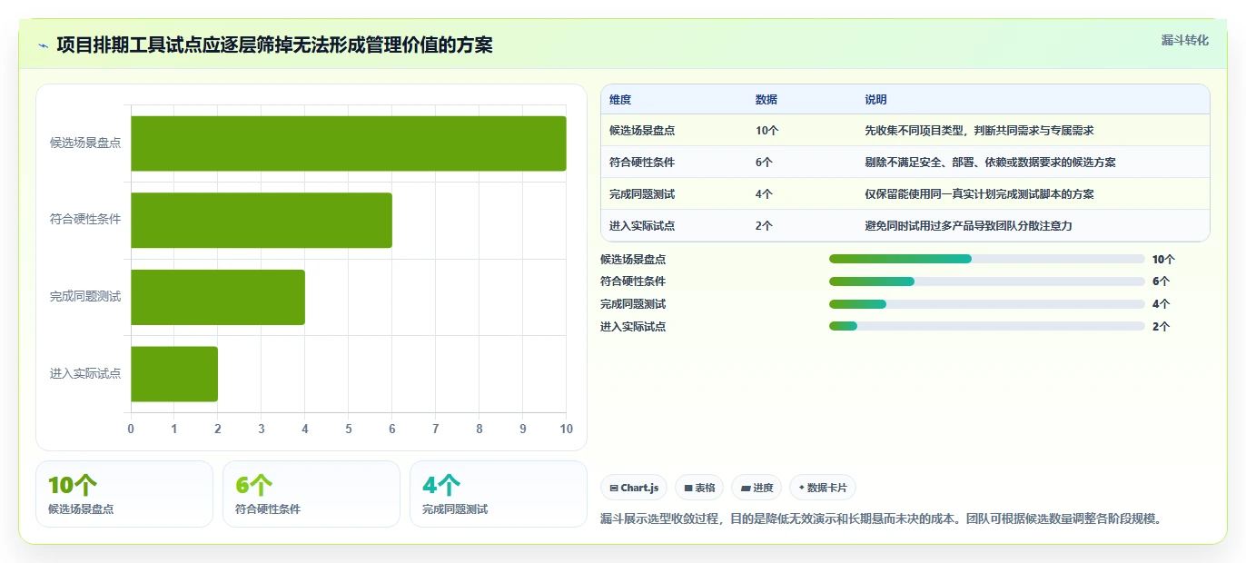Image resolution: width=1246 pixels, height=563 pixels.
Task: Select the Chart.js chip
Action: 634,488
